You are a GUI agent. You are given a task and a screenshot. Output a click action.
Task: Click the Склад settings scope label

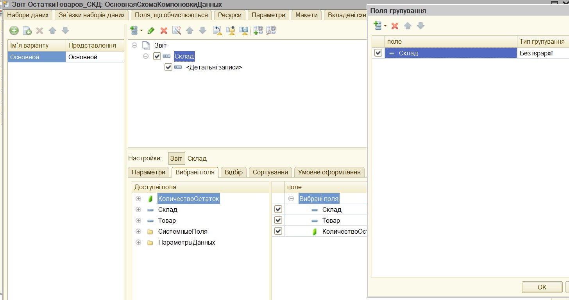tap(197, 158)
